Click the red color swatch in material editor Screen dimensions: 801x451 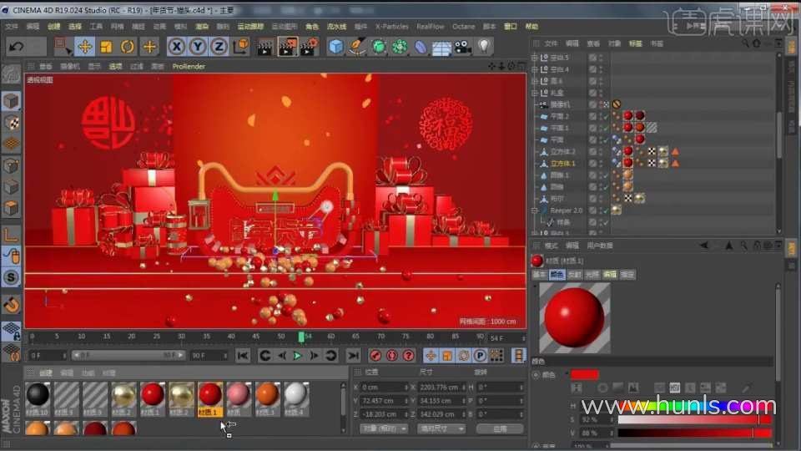coord(585,374)
